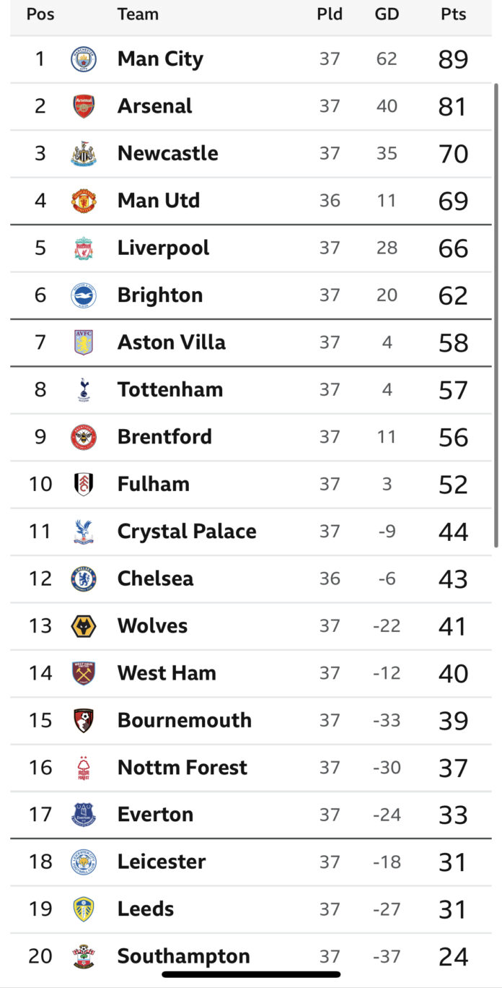Click the Pld column header
The image size is (502, 988).
(x=330, y=14)
